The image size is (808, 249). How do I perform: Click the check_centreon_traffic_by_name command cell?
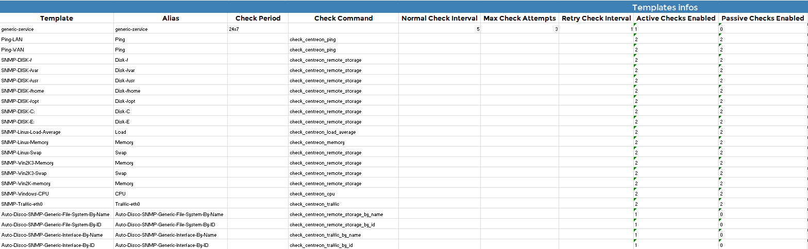click(x=343, y=235)
